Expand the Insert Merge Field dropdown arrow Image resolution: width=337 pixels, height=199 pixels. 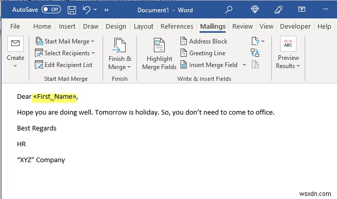pyautogui.click(x=244, y=64)
